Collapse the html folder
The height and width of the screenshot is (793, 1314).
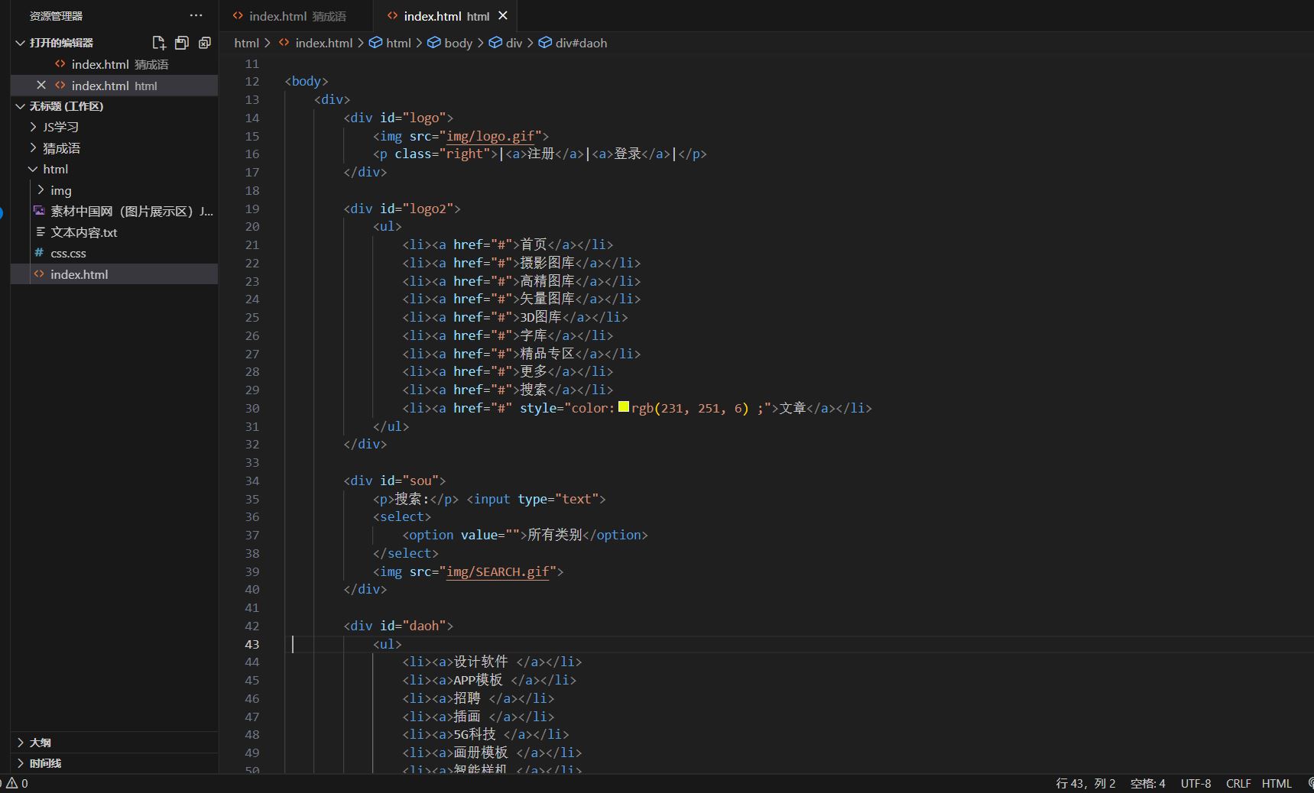coord(33,169)
